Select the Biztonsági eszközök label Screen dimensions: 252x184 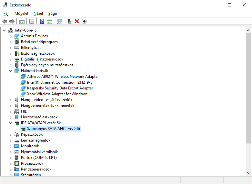38,53
